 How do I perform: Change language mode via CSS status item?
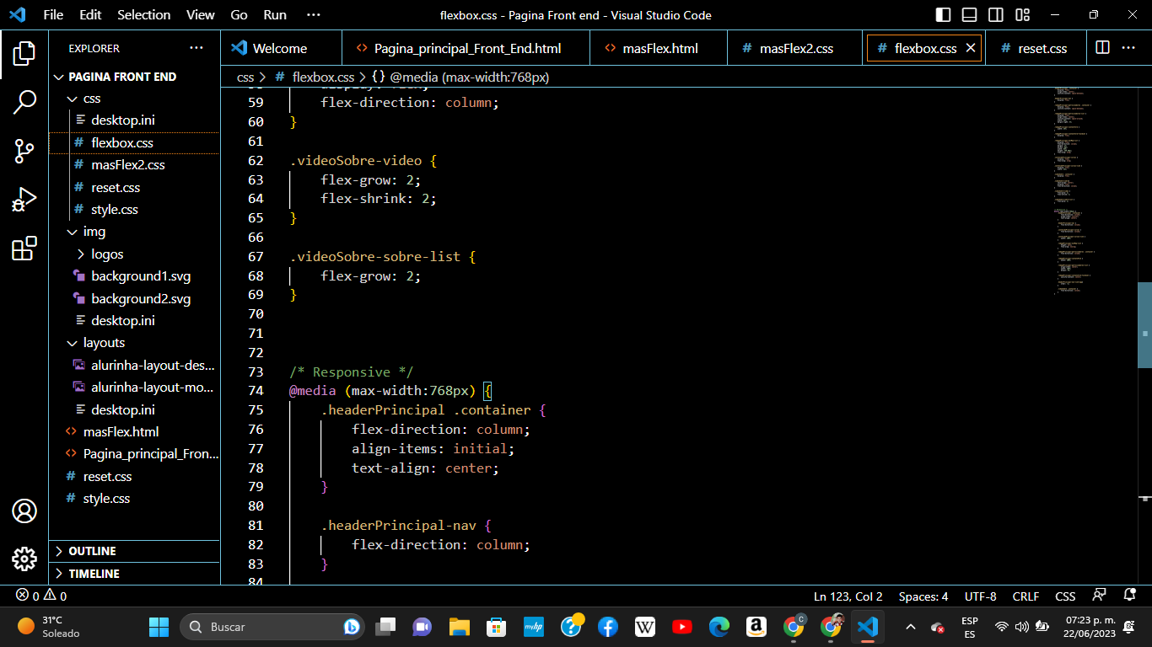click(1065, 596)
